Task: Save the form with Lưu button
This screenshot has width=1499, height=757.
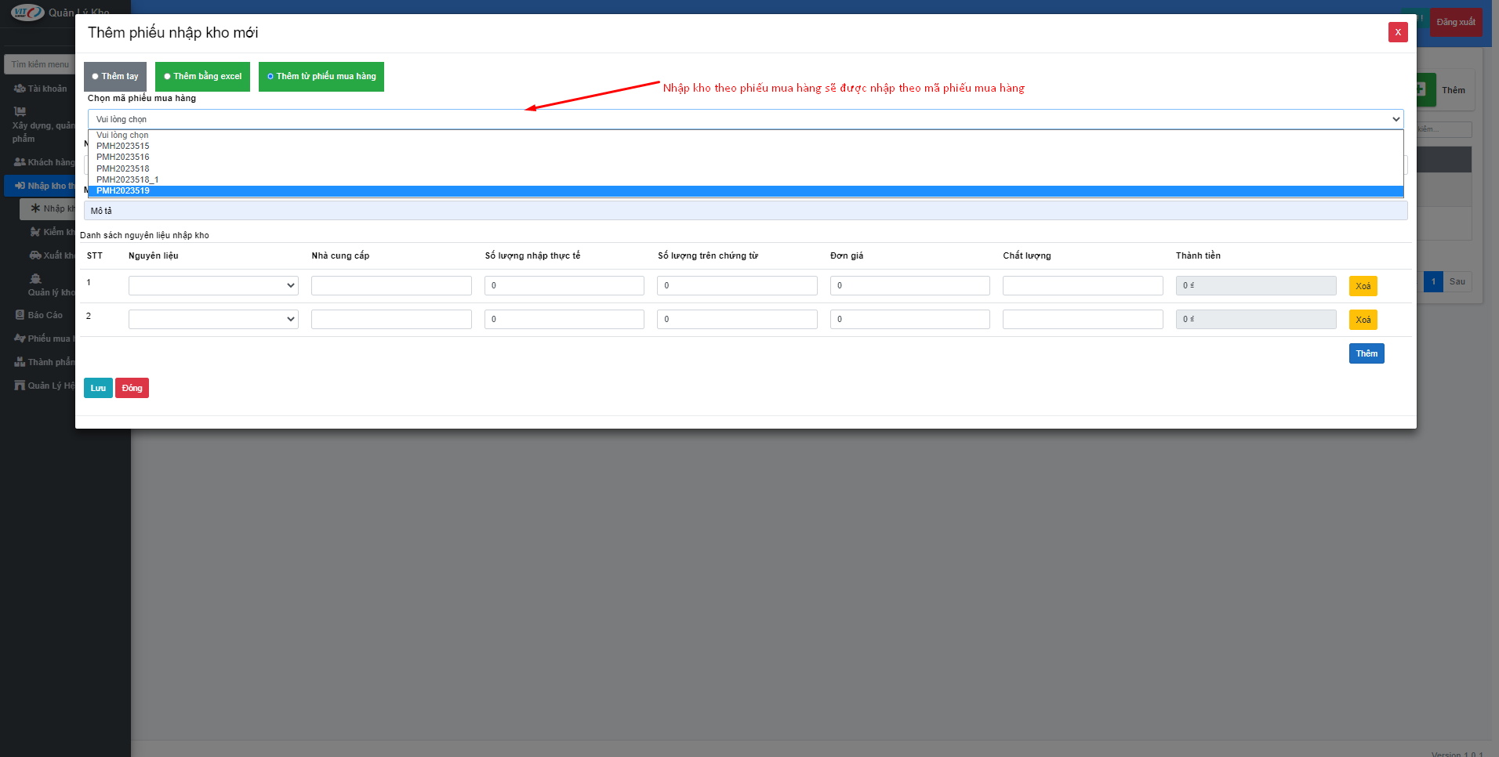Action: (98, 388)
